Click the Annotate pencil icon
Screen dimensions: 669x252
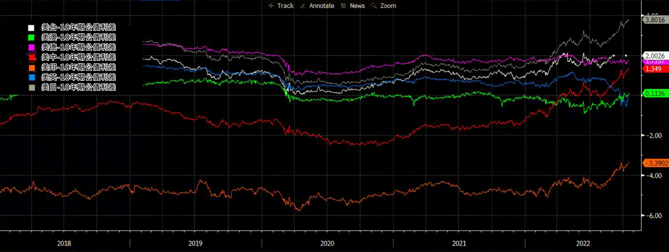[303, 6]
